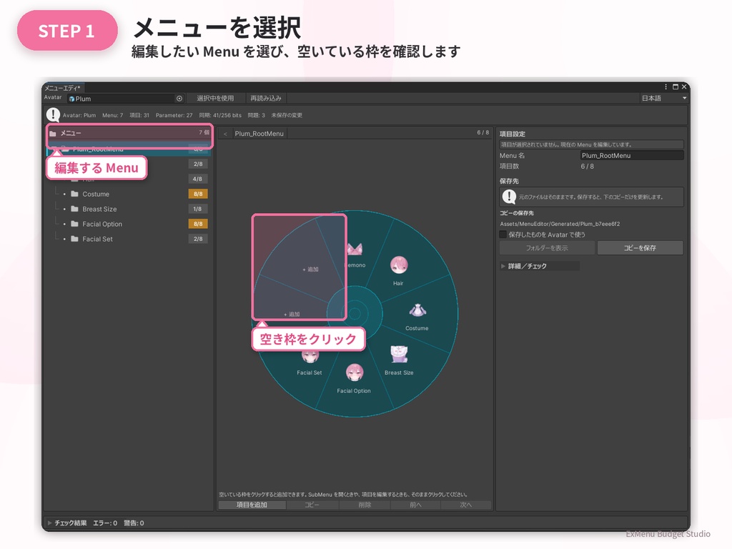
Task: Click the 8/8 badge beside Costume
Action: 198,194
